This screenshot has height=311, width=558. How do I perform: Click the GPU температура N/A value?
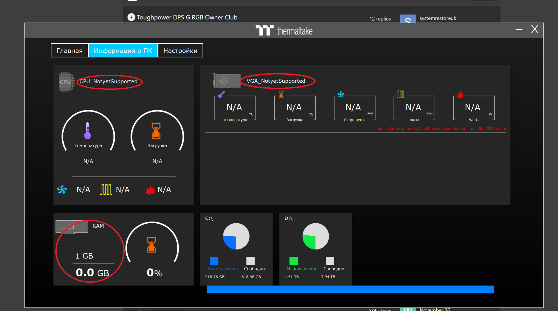pos(234,107)
